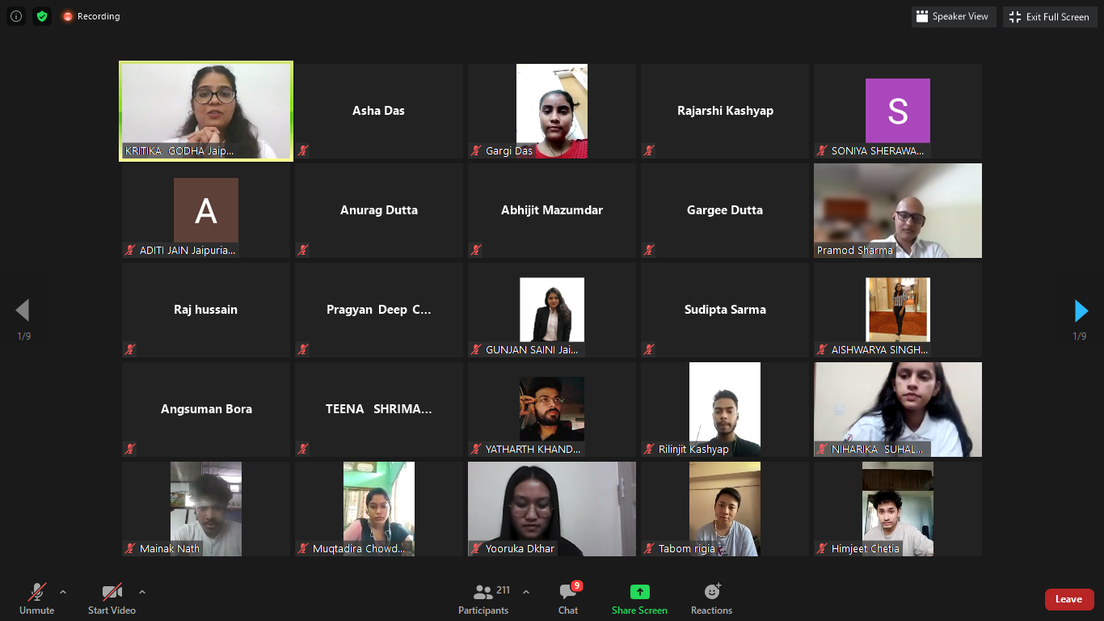Open the Chat panel
The width and height of the screenshot is (1104, 621).
(568, 598)
